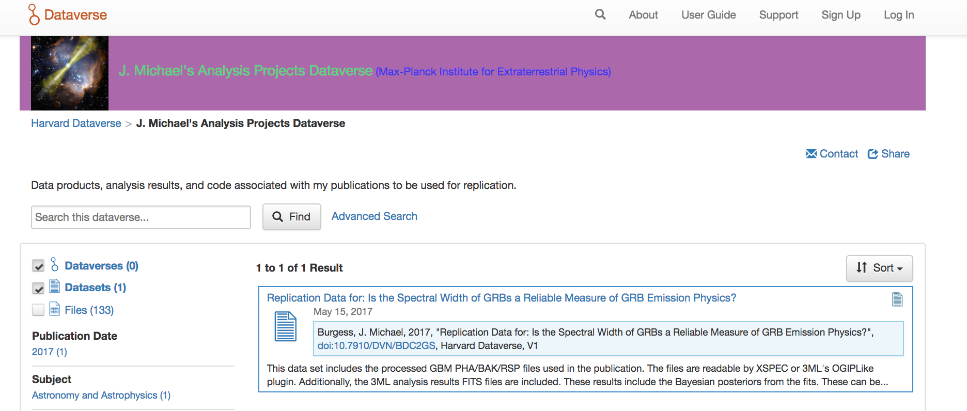967x411 pixels.
Task: Click the large dataset document icon
Action: coord(285,326)
